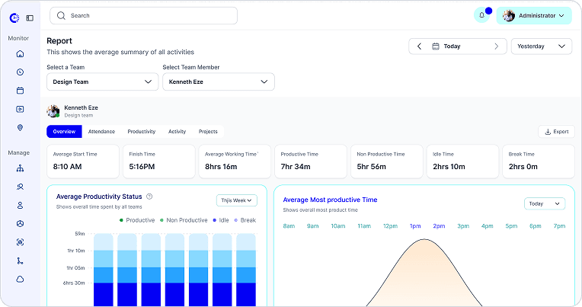Open the Kenneth Eze team member dropdown
The height and width of the screenshot is (307, 582).
tap(219, 82)
